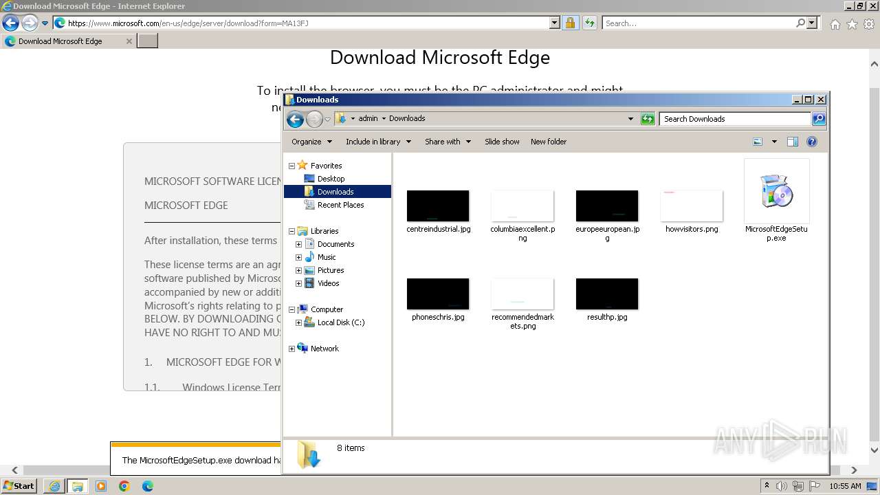Open the File Explorer taskbar icon
The height and width of the screenshot is (495, 880).
tap(78, 486)
